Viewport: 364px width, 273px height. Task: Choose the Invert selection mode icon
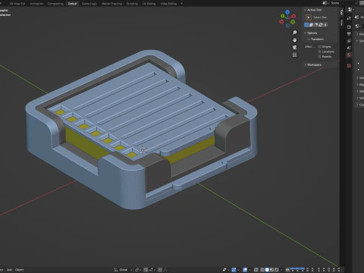pos(321,25)
